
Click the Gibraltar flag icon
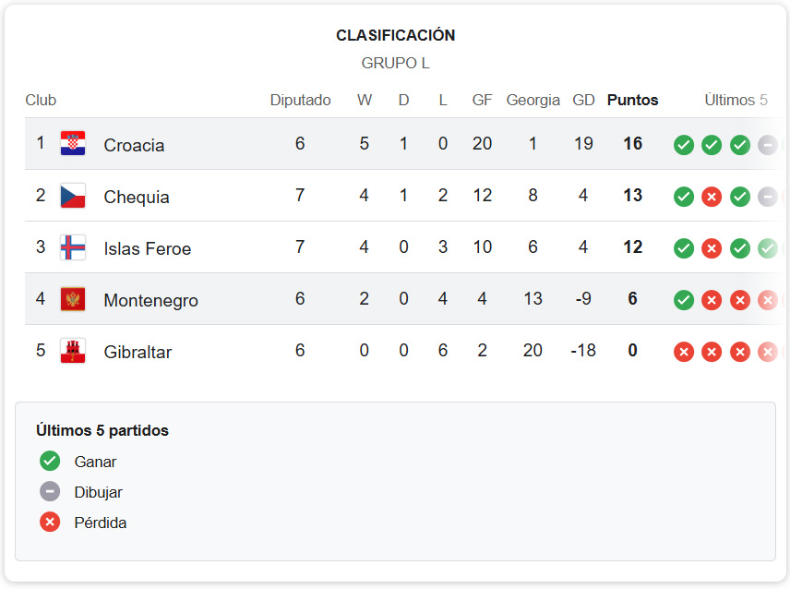pos(73,351)
